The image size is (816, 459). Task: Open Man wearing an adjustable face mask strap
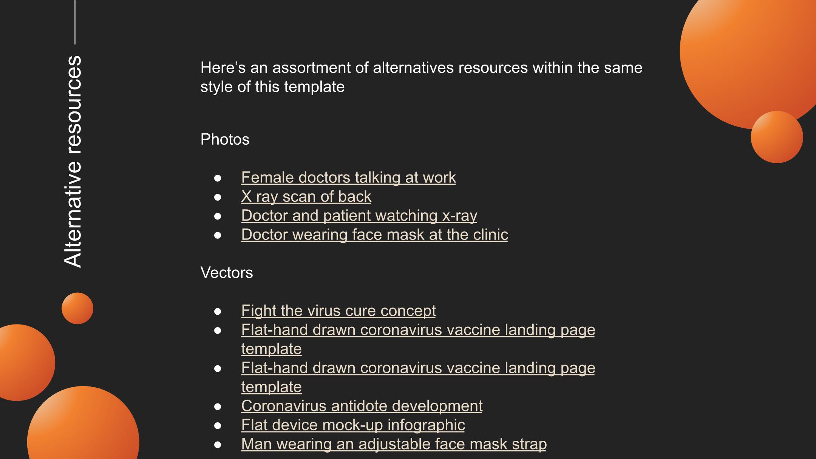point(394,444)
